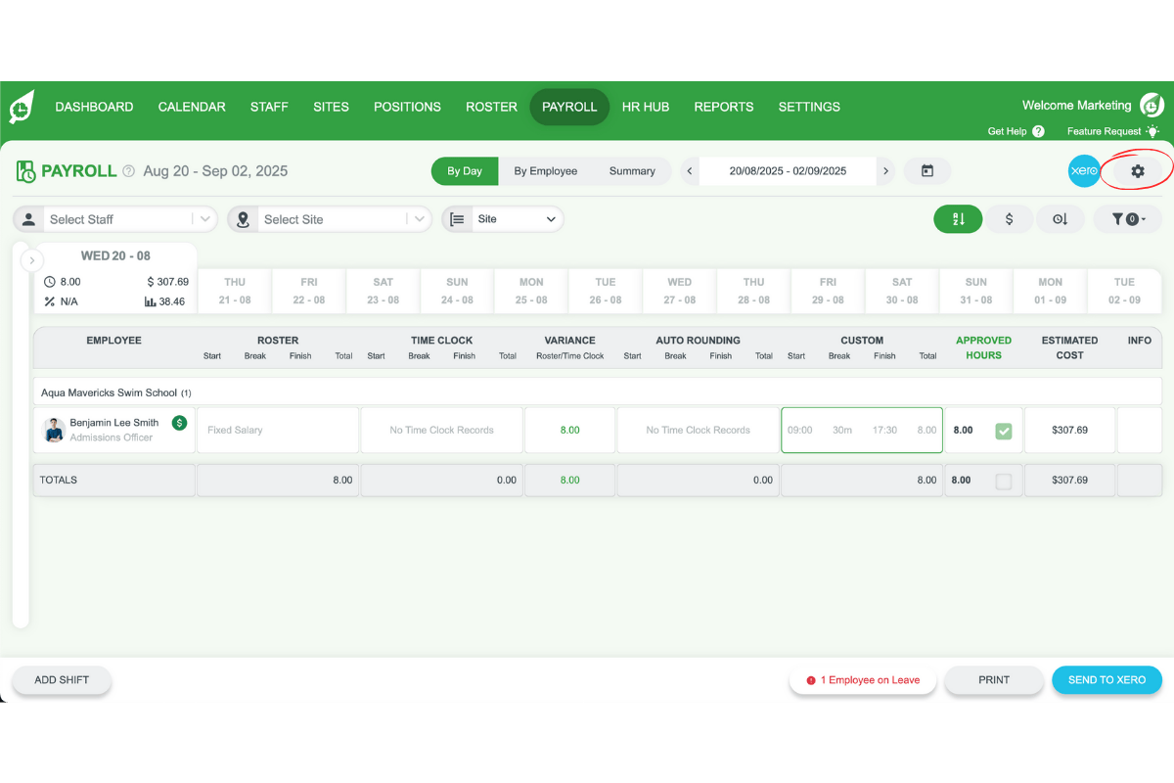The width and height of the screenshot is (1174, 783).
Task: Open the calendar picker icon
Action: point(926,170)
